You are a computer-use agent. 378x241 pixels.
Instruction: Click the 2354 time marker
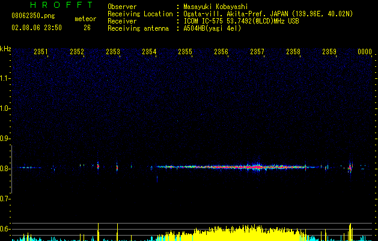tap(149, 51)
